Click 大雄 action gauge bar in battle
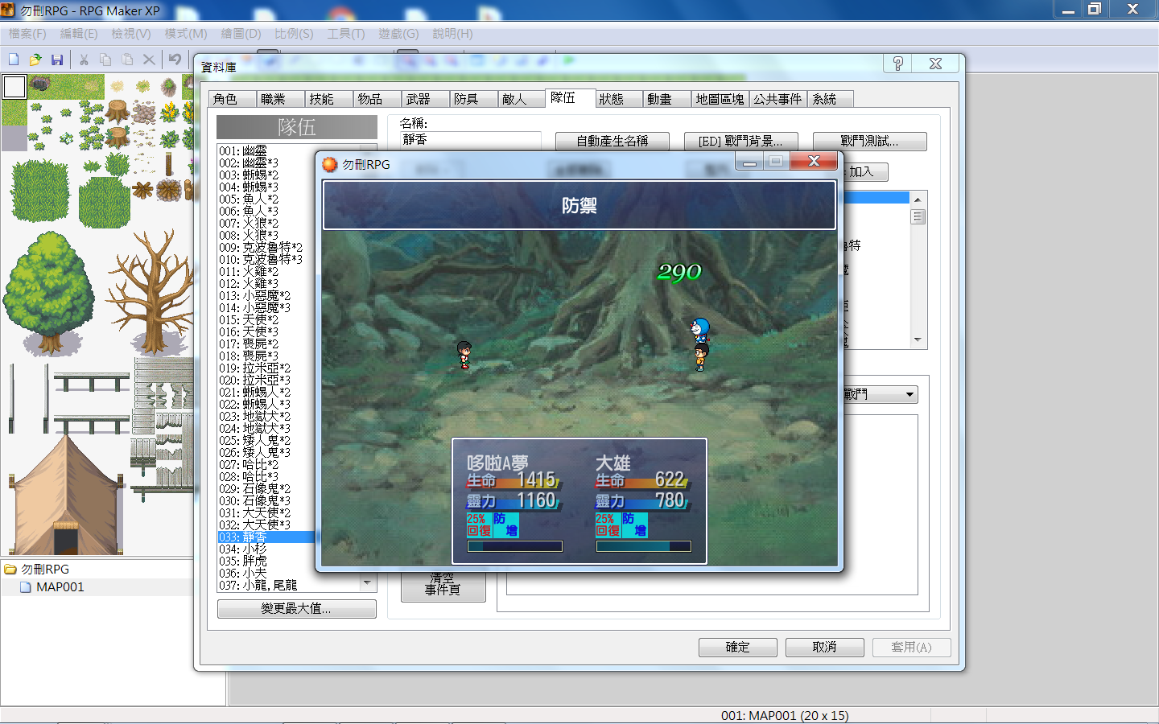Image resolution: width=1159 pixels, height=724 pixels. pyautogui.click(x=644, y=546)
